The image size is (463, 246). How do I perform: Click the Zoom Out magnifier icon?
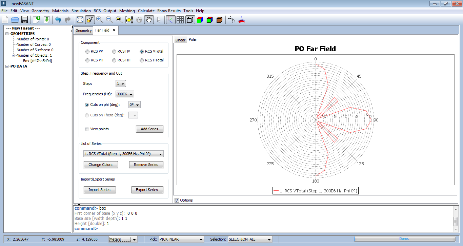pos(109,20)
